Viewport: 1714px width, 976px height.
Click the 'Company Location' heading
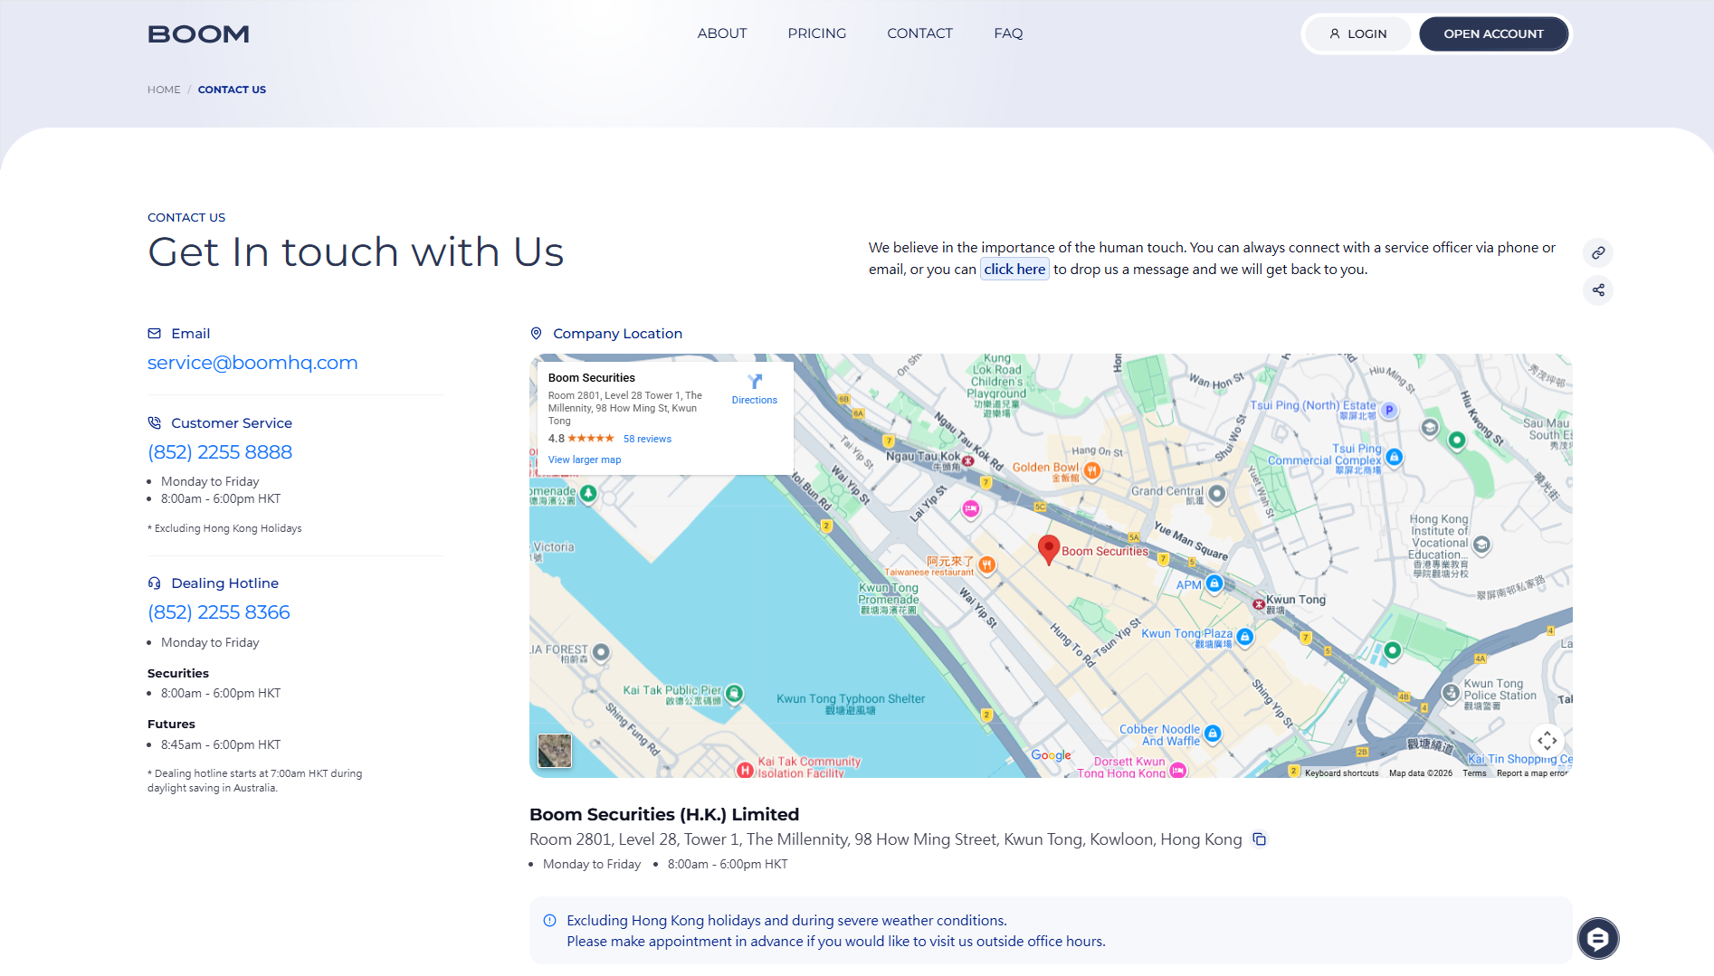click(618, 334)
